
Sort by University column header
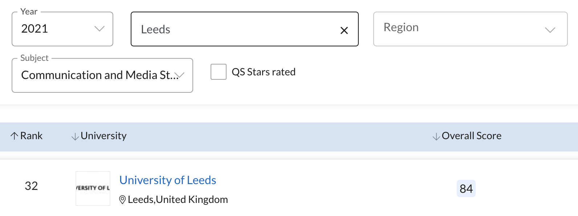103,136
